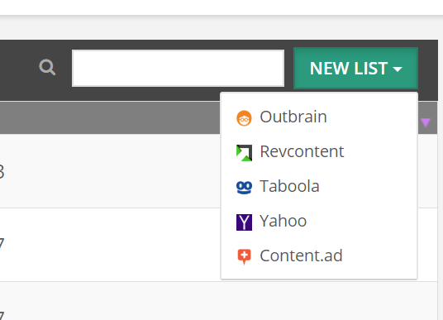
Task: Click the purple Yahoo Y icon
Action: 244,222
